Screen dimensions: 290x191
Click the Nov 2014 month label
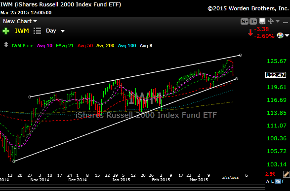[40, 180]
